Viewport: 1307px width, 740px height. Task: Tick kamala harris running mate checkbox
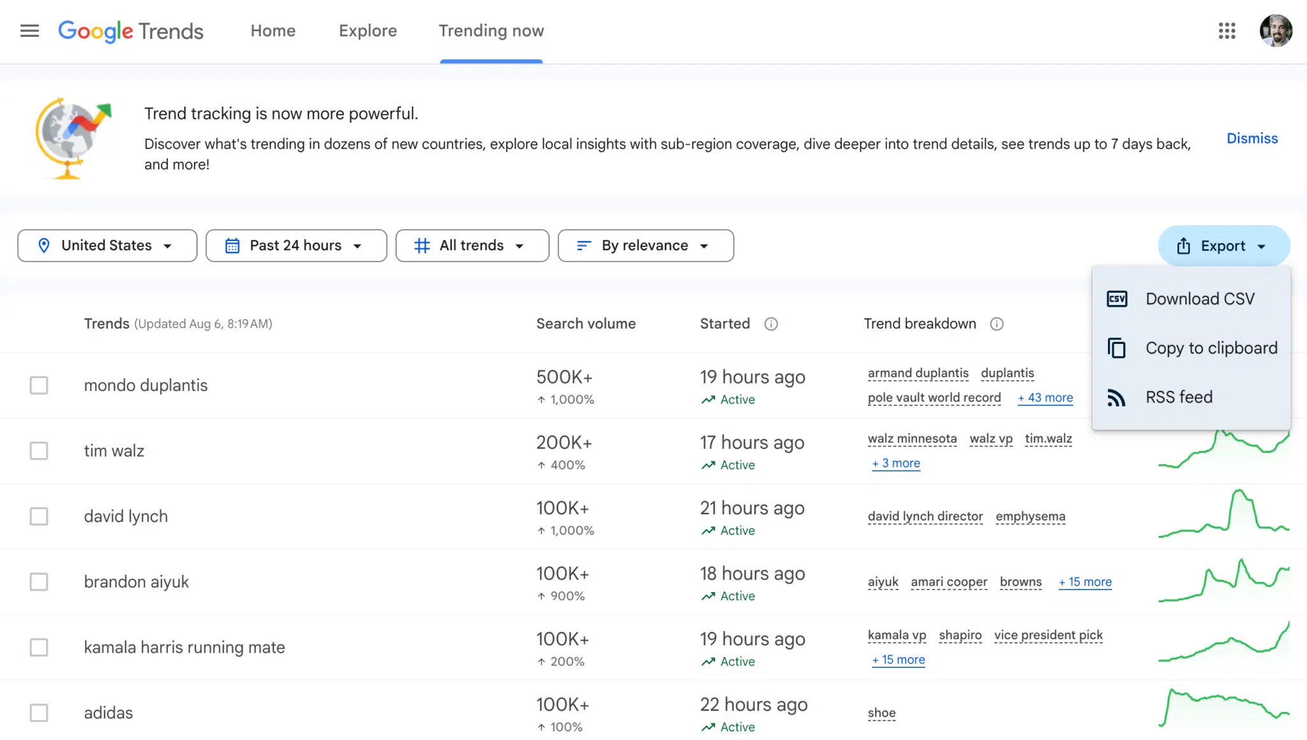(39, 647)
